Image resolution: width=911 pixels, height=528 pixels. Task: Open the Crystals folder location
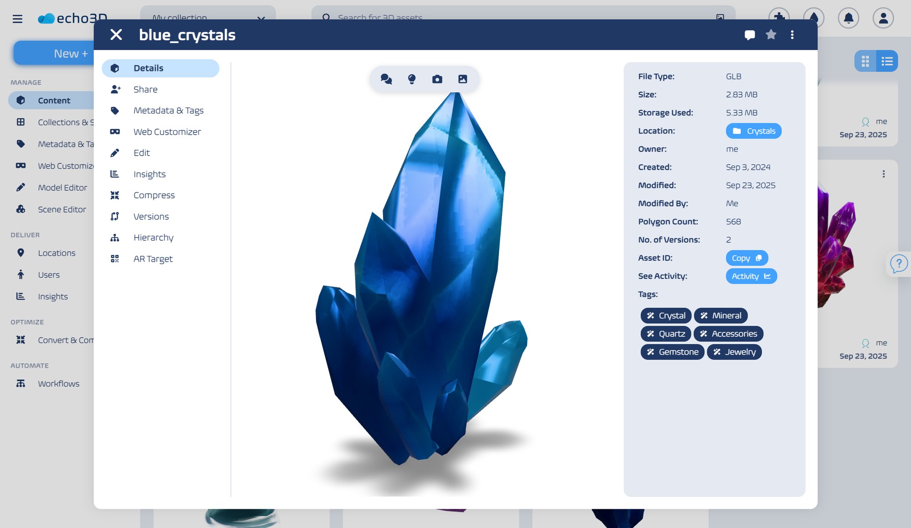pos(753,131)
